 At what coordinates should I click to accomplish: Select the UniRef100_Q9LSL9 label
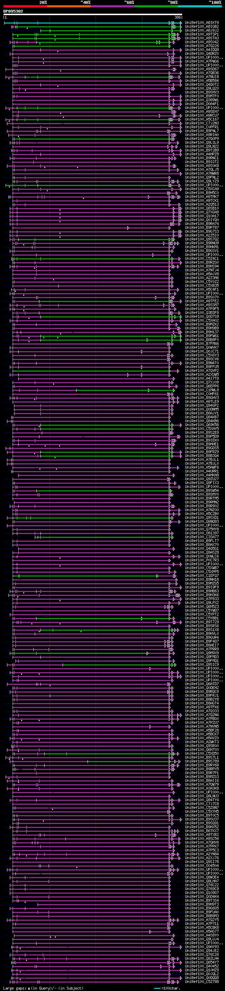[202, 143]
